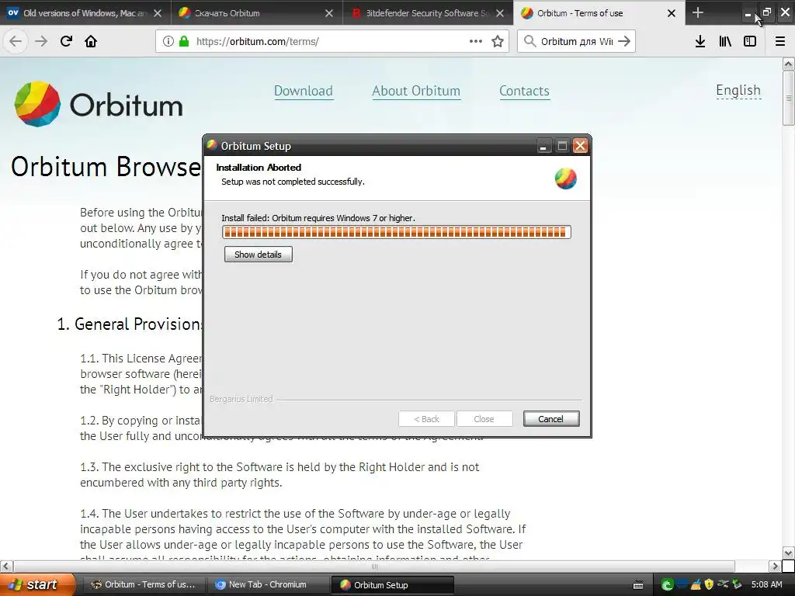Click the Orbitum logo on the page
Viewport: 795px width, 596px height.
[99, 105]
